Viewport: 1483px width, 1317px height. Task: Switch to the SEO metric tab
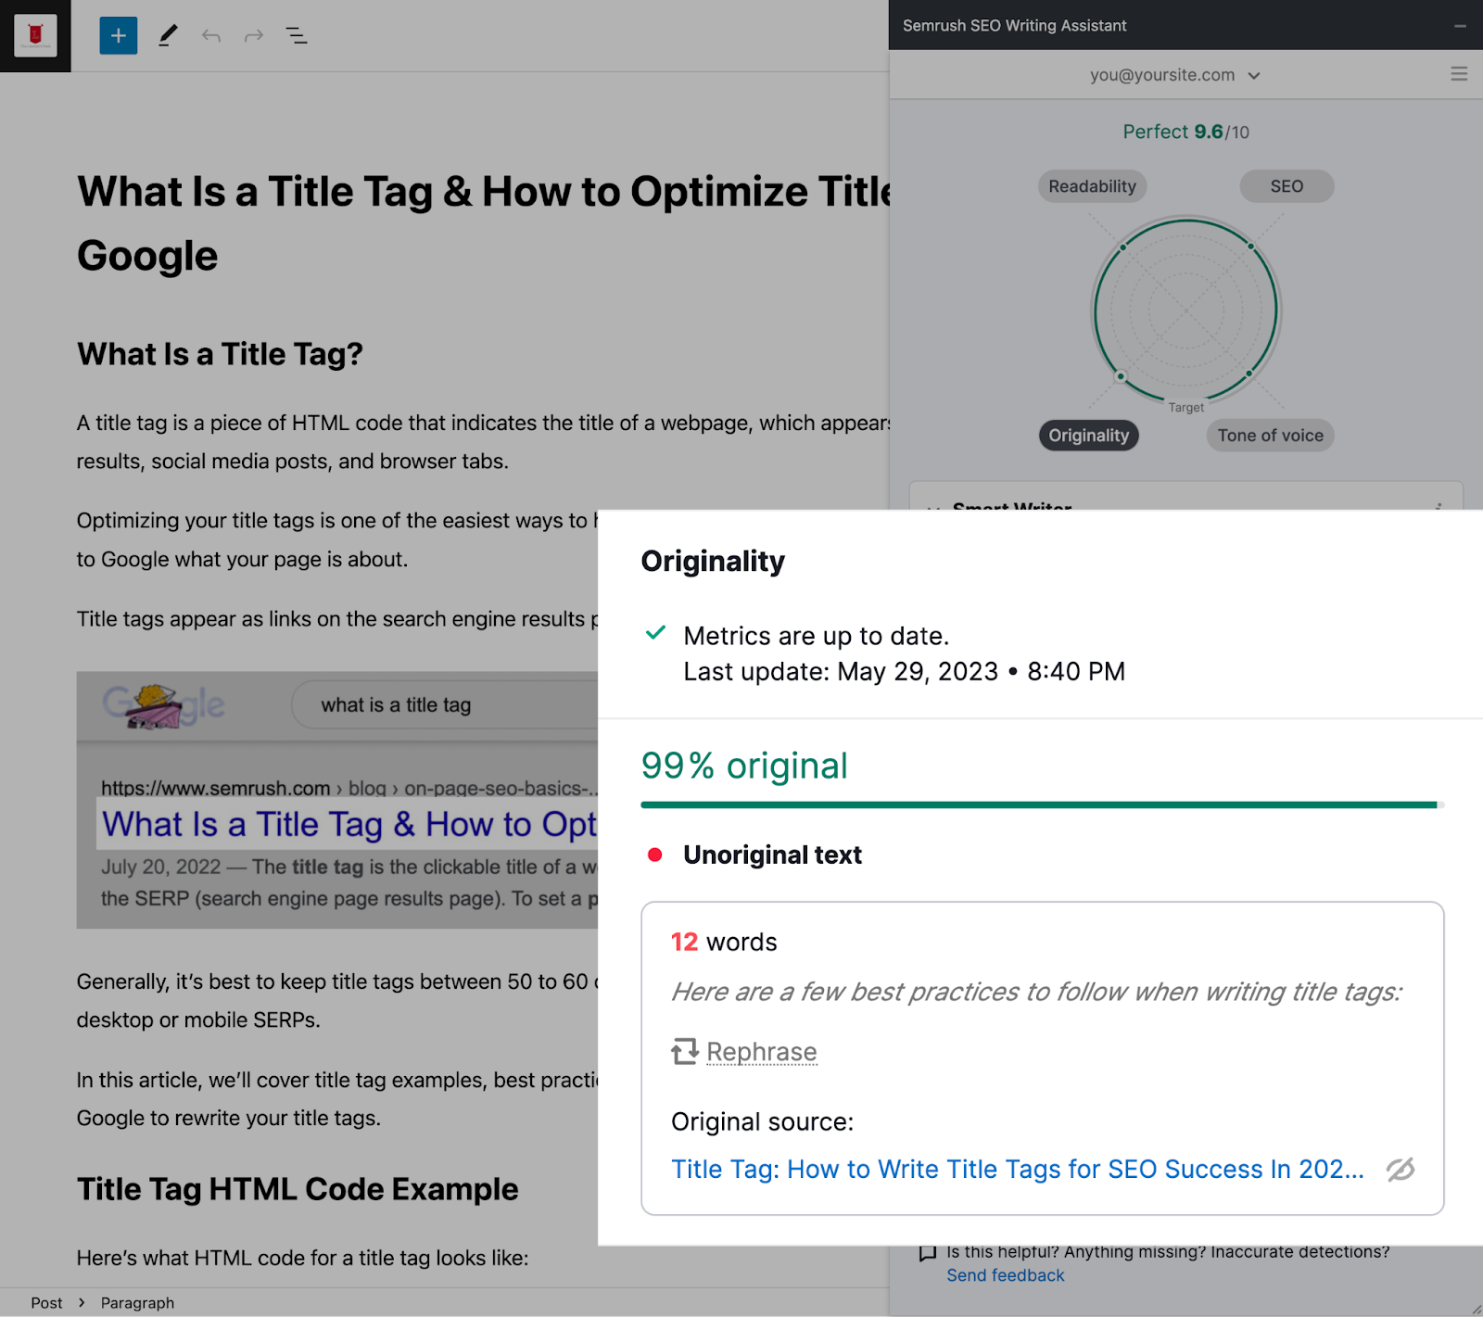pos(1287,185)
